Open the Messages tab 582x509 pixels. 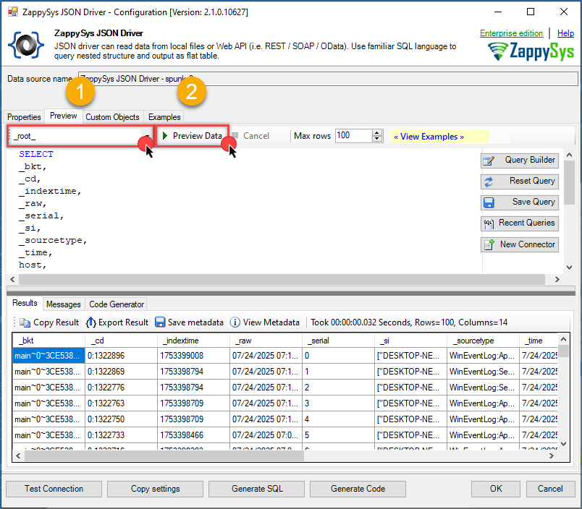click(64, 304)
